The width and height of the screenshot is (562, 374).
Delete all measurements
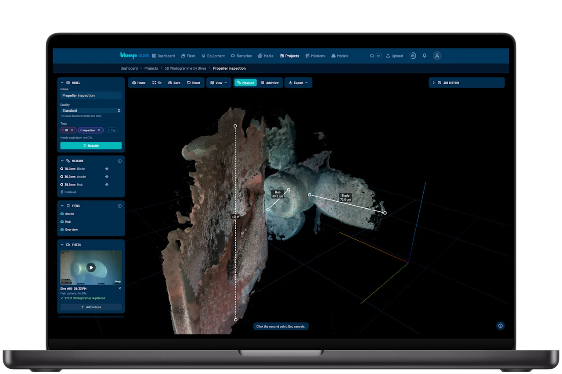(x=68, y=192)
